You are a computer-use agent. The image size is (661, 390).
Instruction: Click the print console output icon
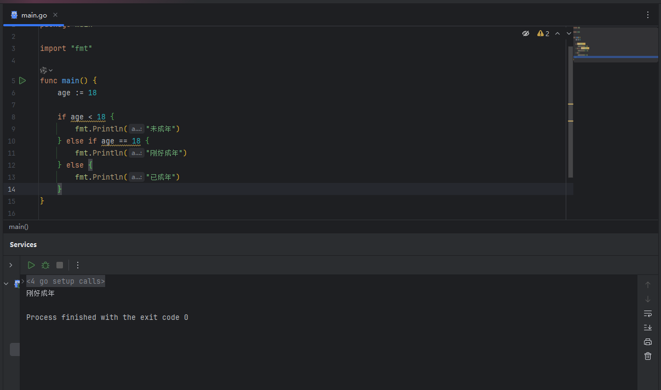[x=648, y=342]
